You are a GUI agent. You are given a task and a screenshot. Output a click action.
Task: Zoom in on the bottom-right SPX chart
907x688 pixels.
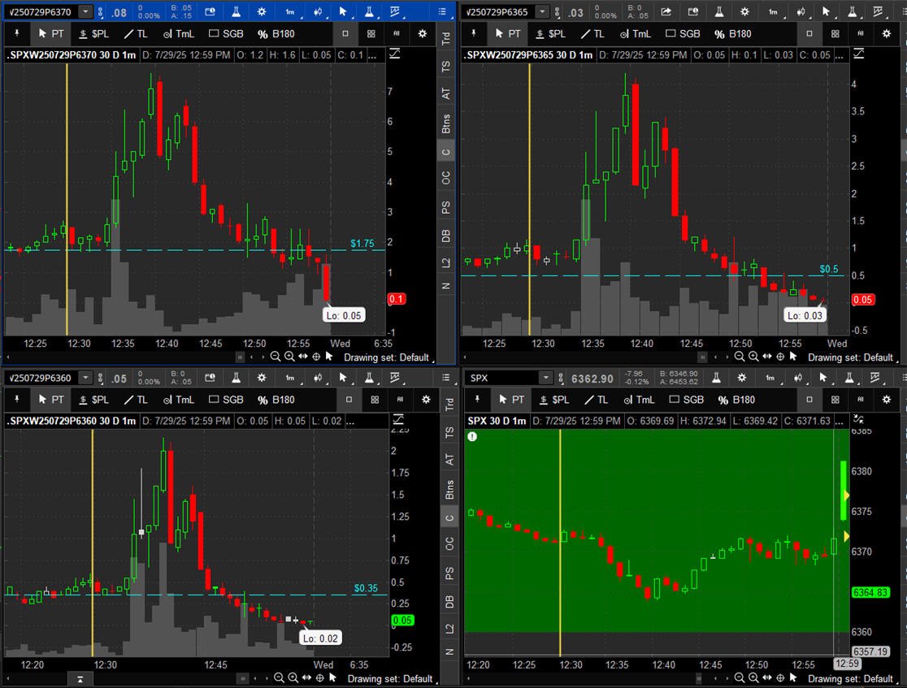click(753, 678)
